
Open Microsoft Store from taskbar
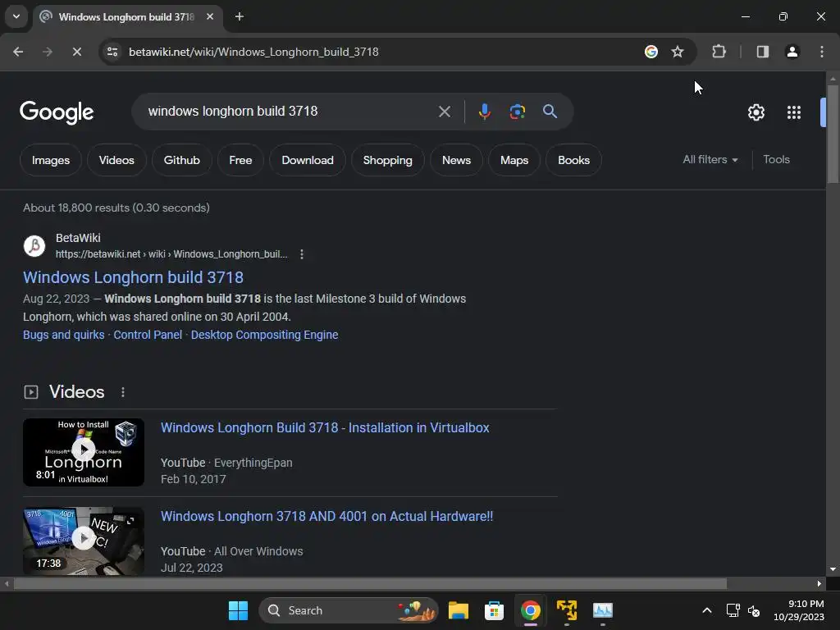(x=494, y=610)
